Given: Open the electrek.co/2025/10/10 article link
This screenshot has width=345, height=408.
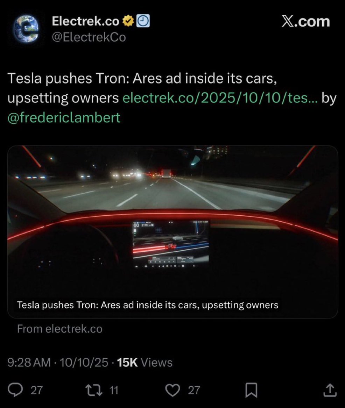Looking at the screenshot, I should click(220, 99).
